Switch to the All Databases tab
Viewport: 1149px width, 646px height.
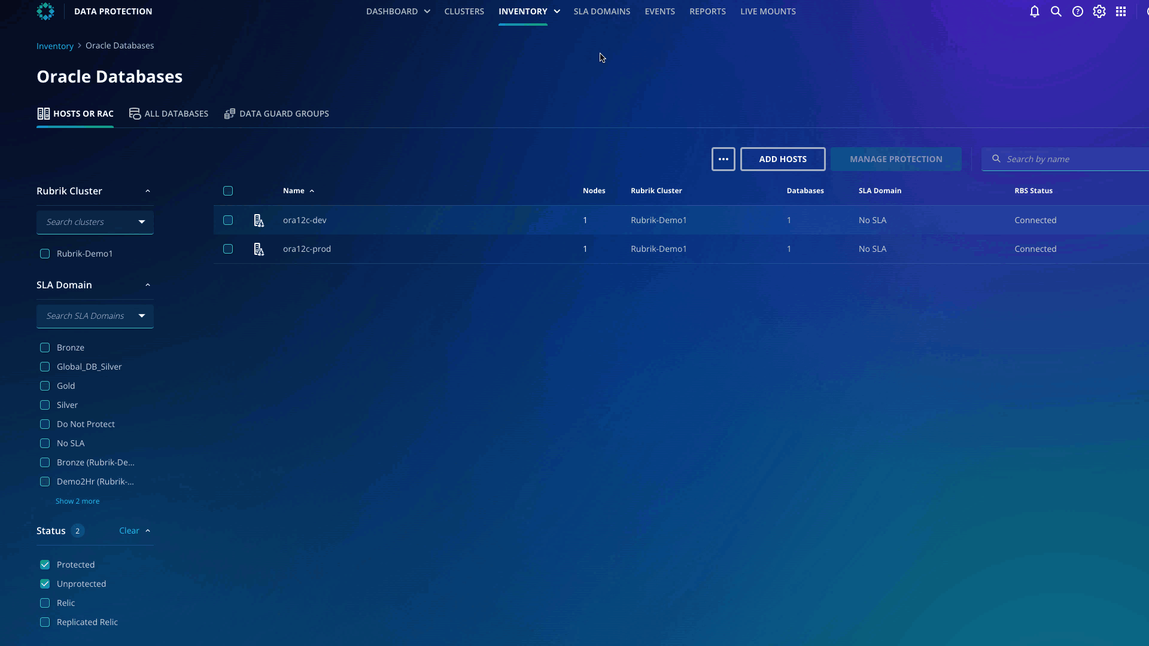click(169, 114)
